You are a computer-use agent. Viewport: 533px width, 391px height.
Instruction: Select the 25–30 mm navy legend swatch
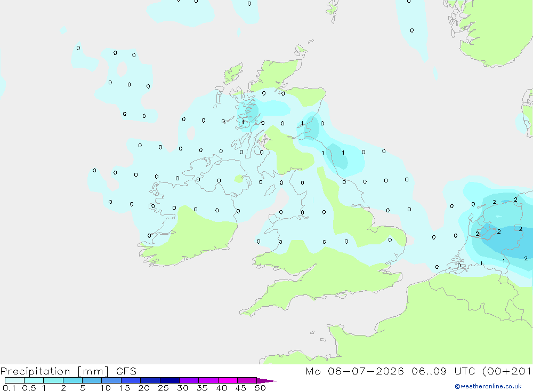click(169, 380)
